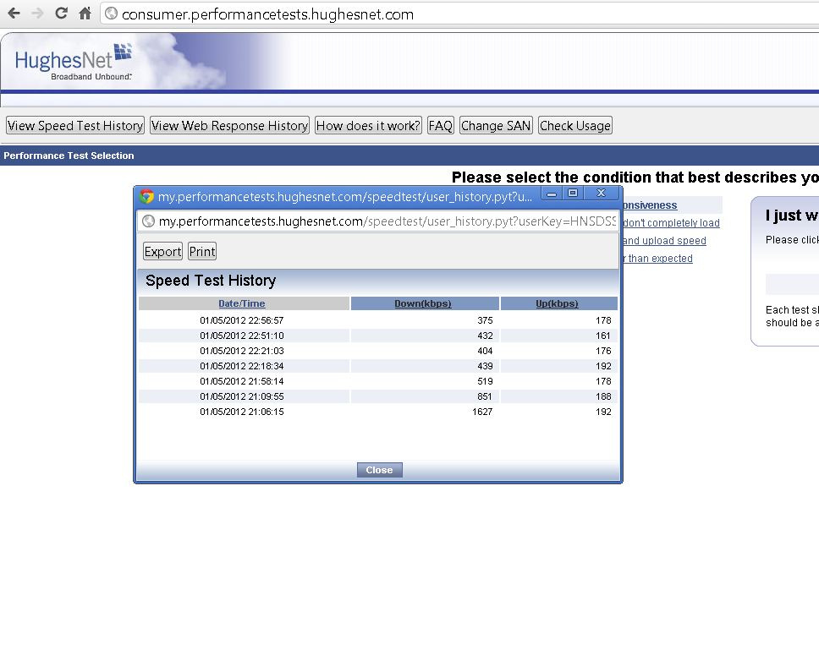819x655 pixels.
Task: Click the 176 upload speed value
Action: tap(603, 351)
